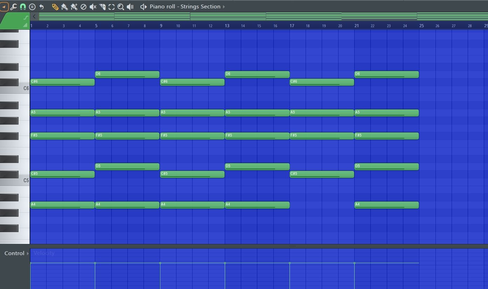The image size is (488, 289).
Task: Select the Paint drum sequencer tool
Action: tap(74, 7)
